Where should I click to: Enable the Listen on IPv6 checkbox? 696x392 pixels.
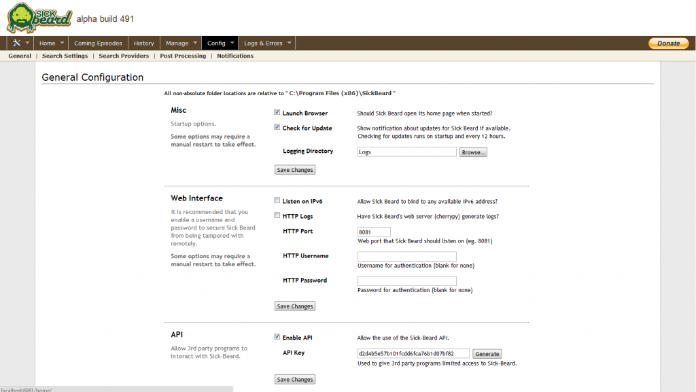coord(277,200)
